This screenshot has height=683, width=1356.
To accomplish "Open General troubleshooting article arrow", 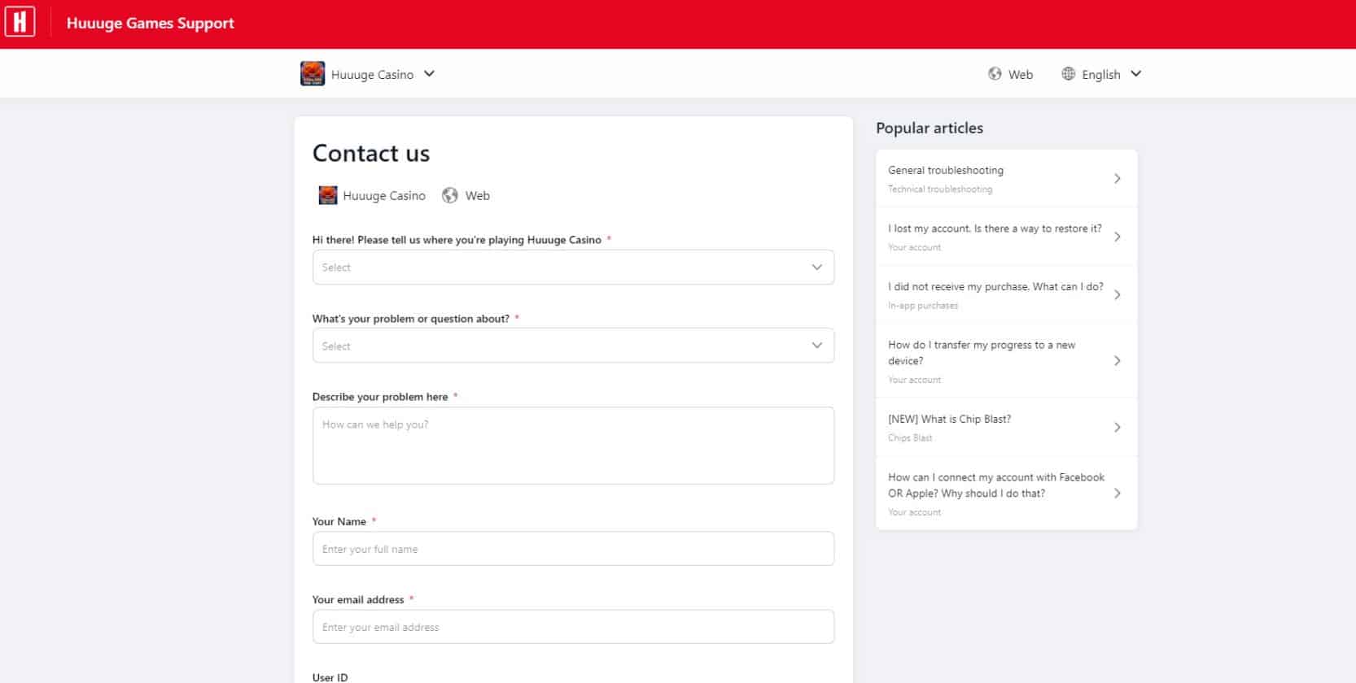I will [x=1117, y=179].
